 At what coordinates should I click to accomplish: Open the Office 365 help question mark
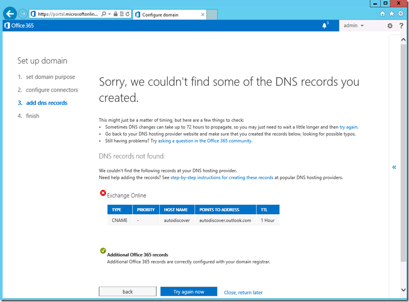tap(401, 25)
